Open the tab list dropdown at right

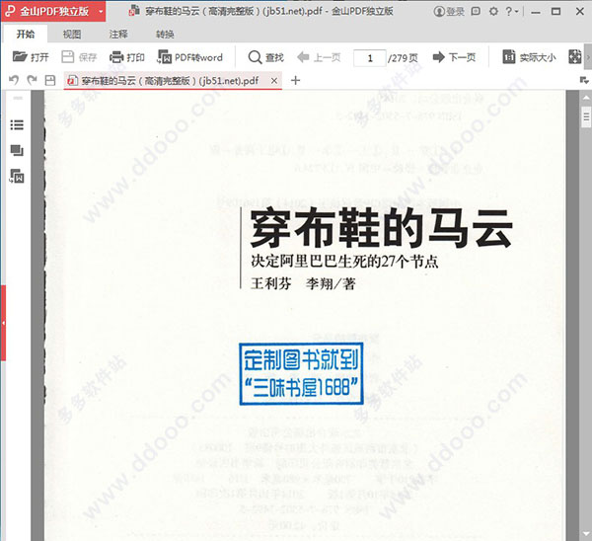pyautogui.click(x=584, y=80)
